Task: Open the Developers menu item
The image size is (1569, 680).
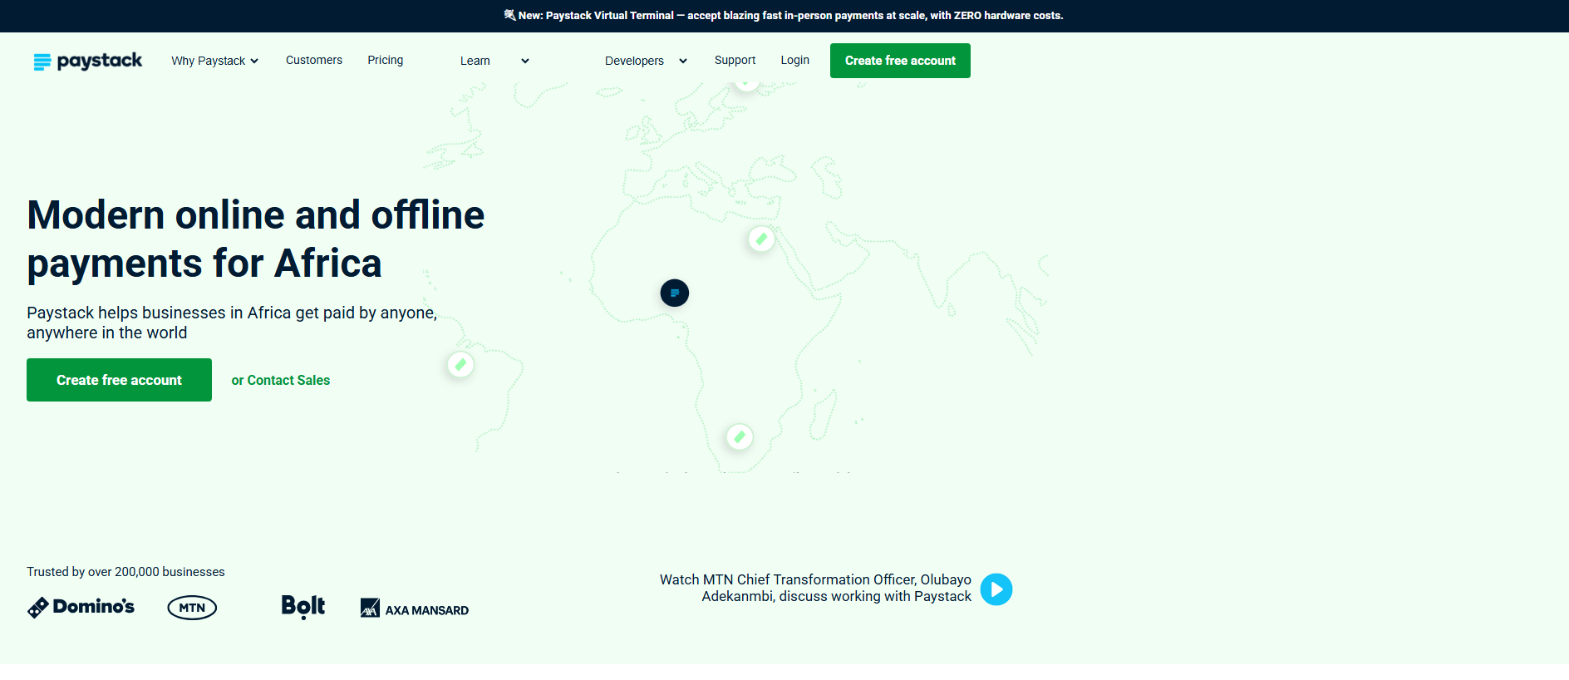Action: [634, 61]
